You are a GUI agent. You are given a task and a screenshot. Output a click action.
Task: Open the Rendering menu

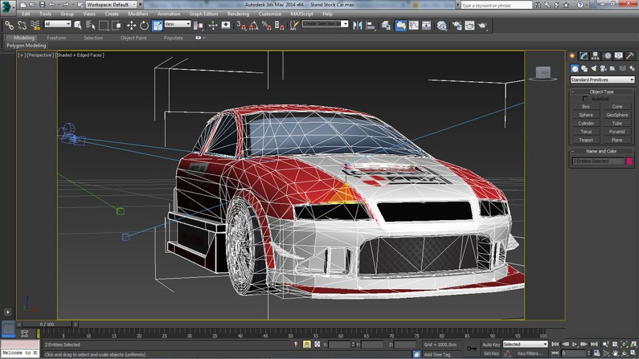[x=238, y=14]
